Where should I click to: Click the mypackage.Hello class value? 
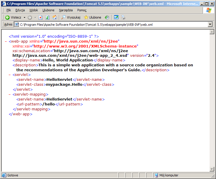[x=64, y=85]
